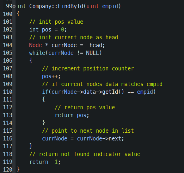The height and width of the screenshot is (173, 184).
Task: Click on FindById function name
Action: (x=70, y=6)
